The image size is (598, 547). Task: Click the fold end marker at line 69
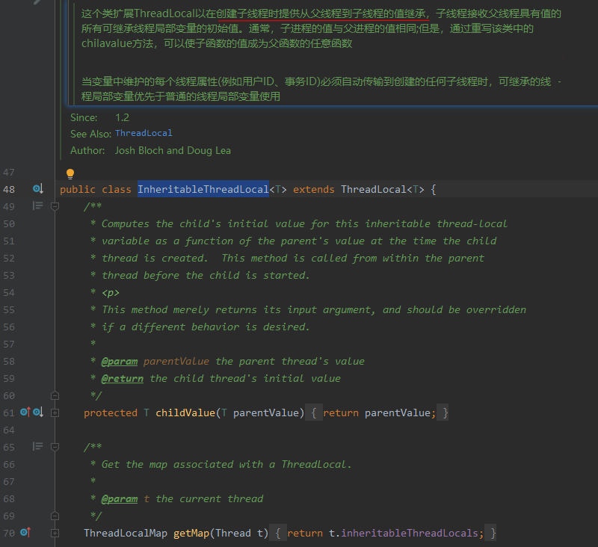point(55,516)
